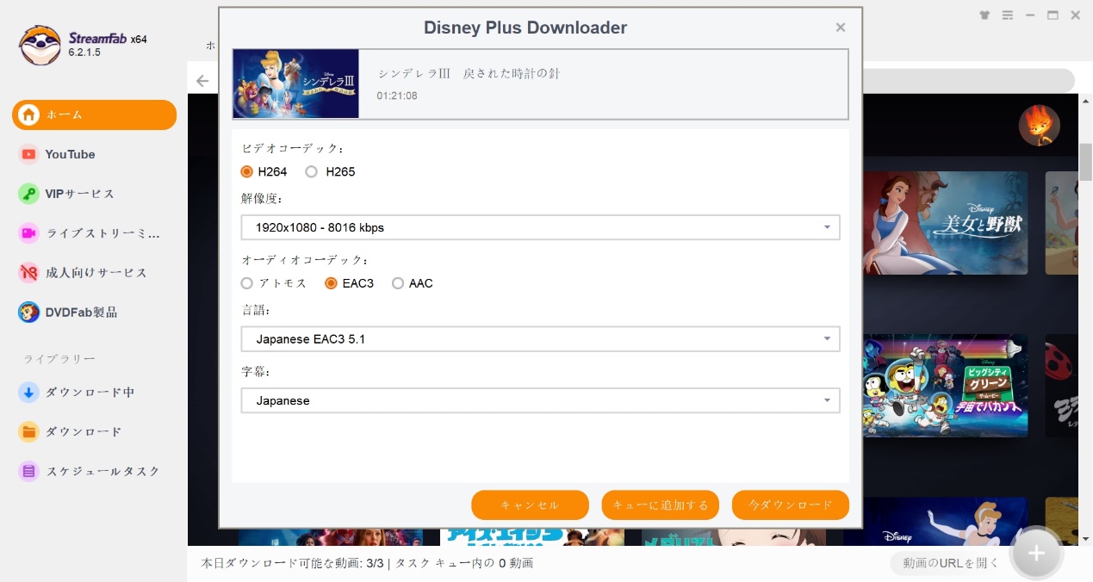Click 今ダウンロード button
Screen dimensions: 1093x582
tap(791, 505)
